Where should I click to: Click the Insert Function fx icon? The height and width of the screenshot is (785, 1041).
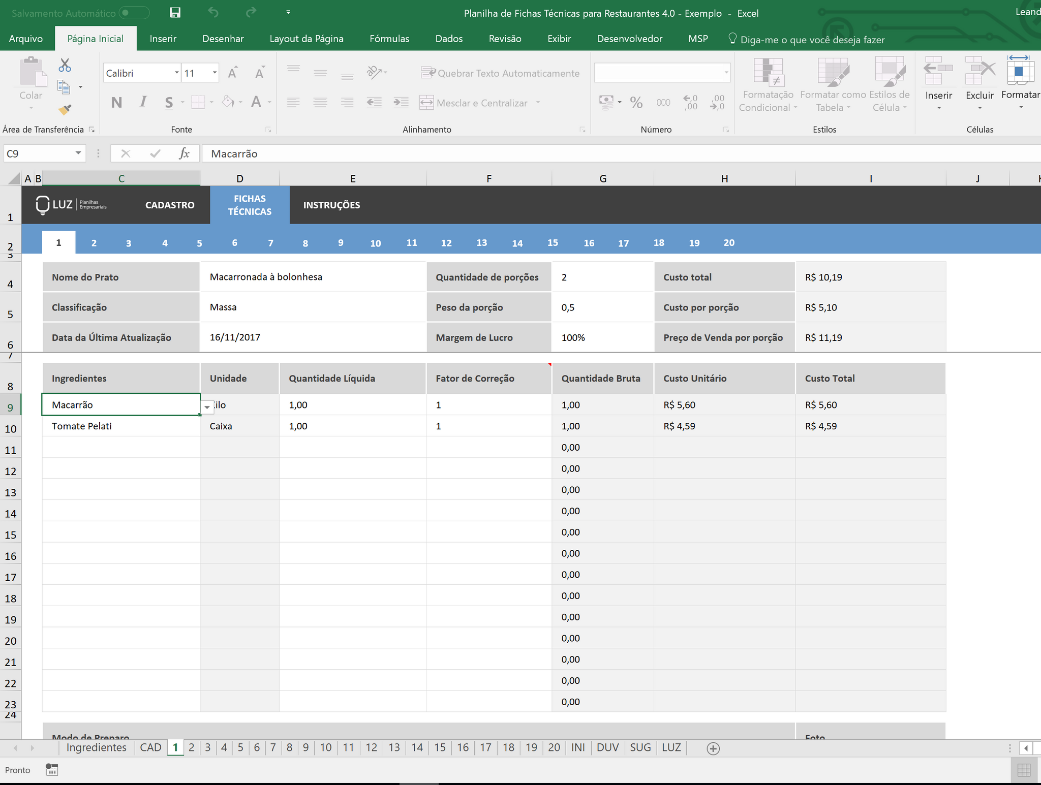(184, 153)
